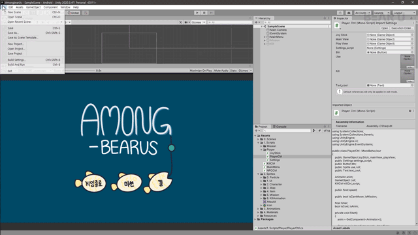Viewport: 418px width, 235px height.
Task: Open the Collab services sun icon
Action: (340, 13)
